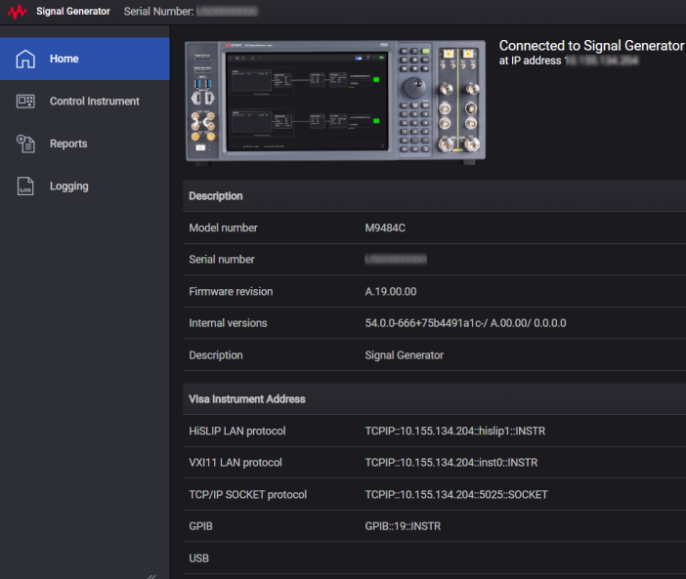Go to the Reports section
This screenshot has width=686, height=579.
pyautogui.click(x=85, y=144)
